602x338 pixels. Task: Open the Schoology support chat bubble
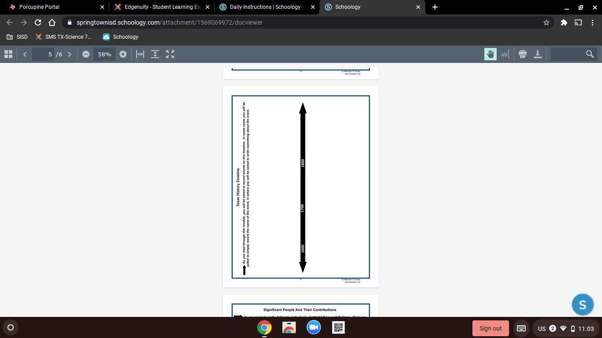coord(583,305)
